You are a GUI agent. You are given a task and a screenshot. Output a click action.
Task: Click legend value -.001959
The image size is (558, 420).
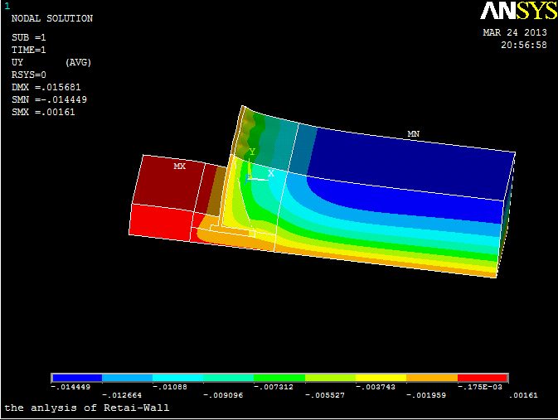(x=426, y=395)
